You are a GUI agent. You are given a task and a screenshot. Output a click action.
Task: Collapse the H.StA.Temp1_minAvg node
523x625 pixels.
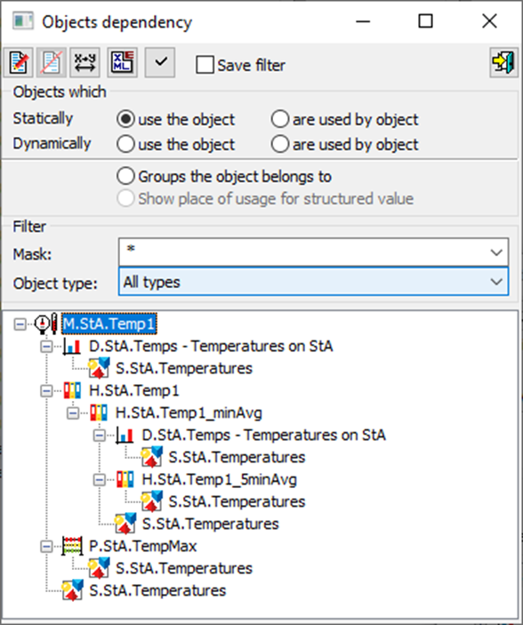(x=73, y=413)
